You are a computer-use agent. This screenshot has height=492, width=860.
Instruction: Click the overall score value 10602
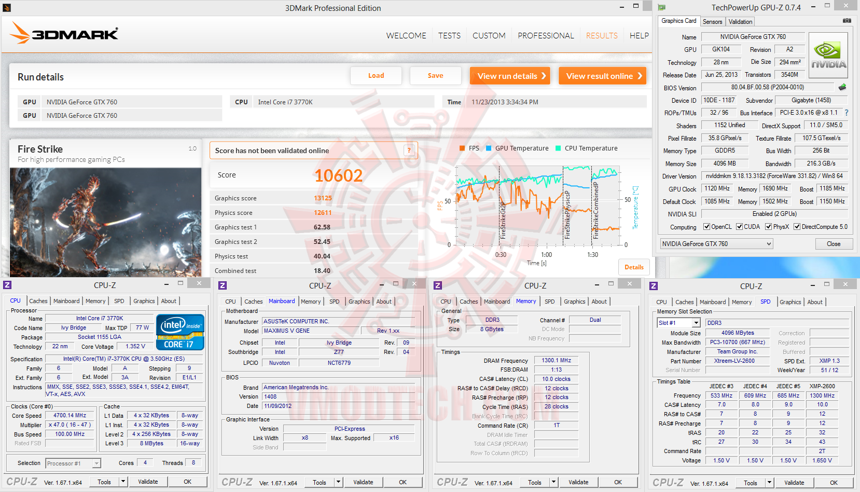[338, 175]
